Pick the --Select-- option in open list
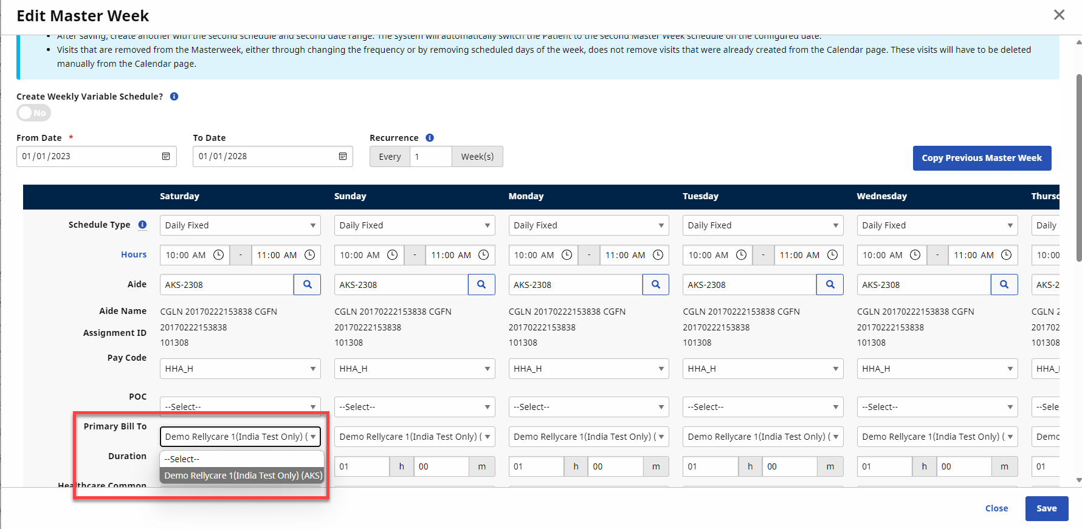The width and height of the screenshot is (1082, 529). click(x=243, y=459)
